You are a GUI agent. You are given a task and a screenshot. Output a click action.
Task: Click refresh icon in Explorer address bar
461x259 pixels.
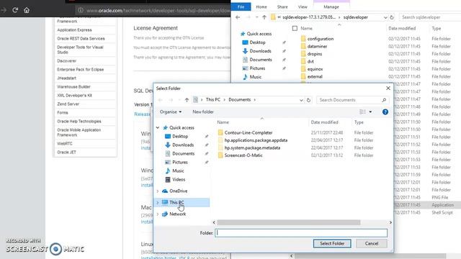coord(392,17)
